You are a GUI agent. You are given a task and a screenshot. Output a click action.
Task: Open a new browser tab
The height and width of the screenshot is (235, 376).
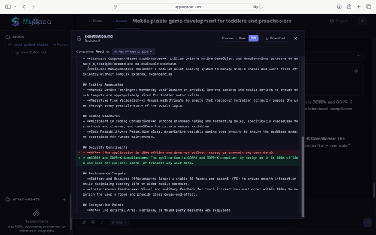click(x=358, y=6)
